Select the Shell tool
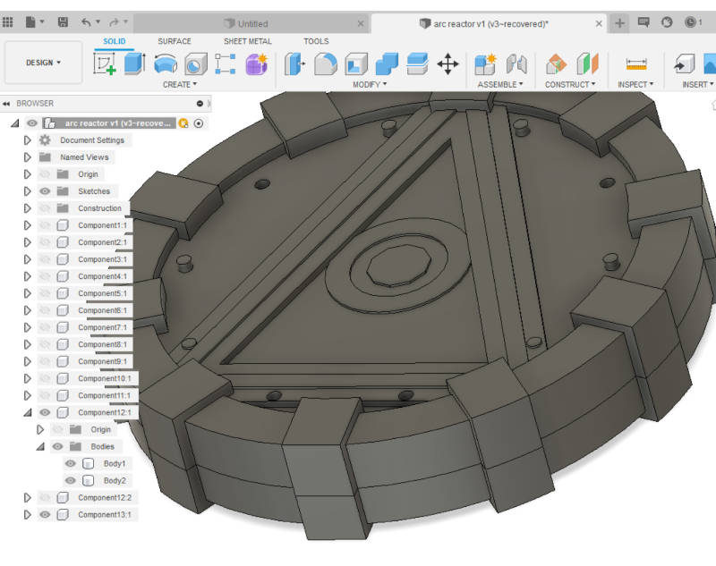716x566 pixels. [x=356, y=63]
